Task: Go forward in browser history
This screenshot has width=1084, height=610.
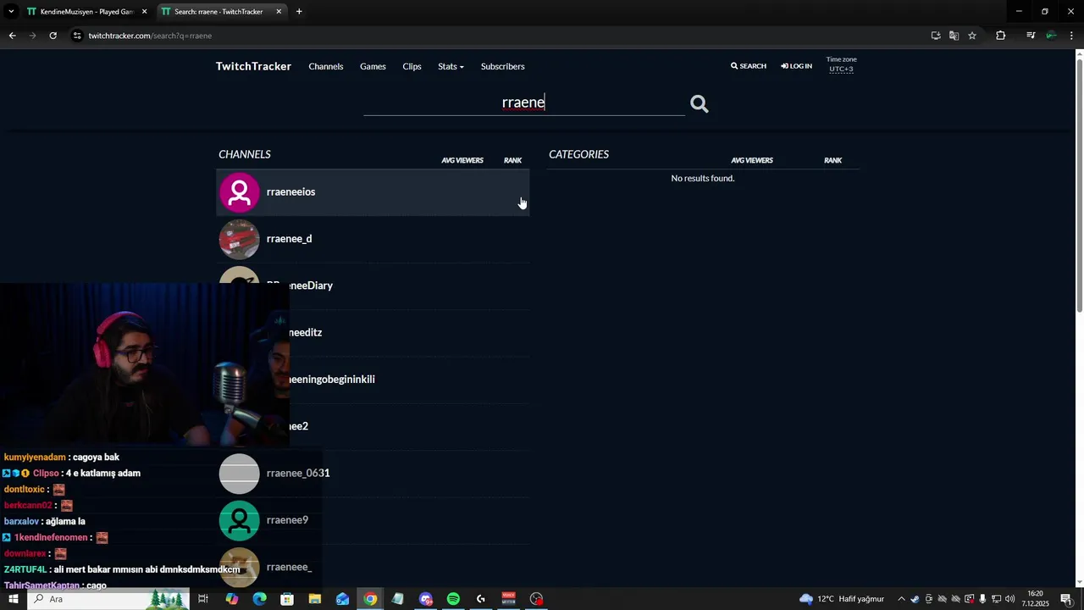Action: click(x=32, y=36)
